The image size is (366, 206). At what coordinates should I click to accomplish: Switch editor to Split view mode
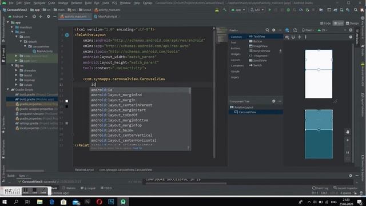338,23
